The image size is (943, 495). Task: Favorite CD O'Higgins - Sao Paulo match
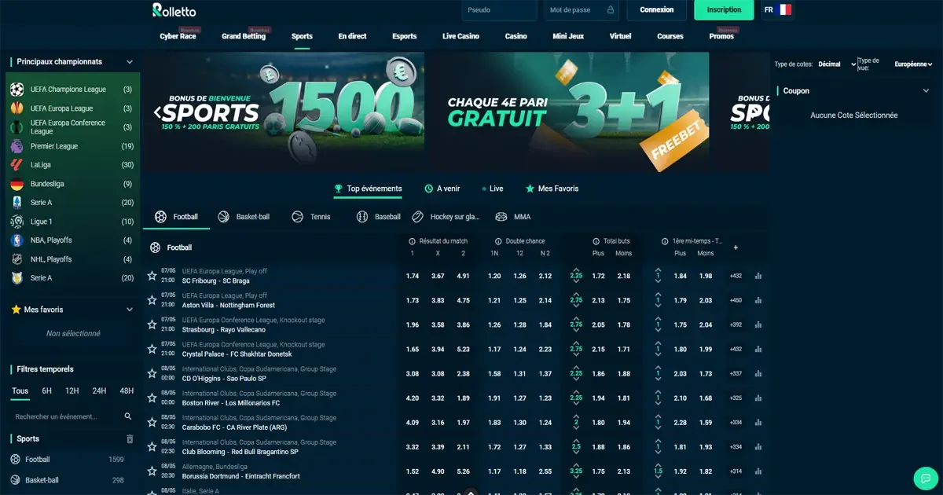(152, 373)
